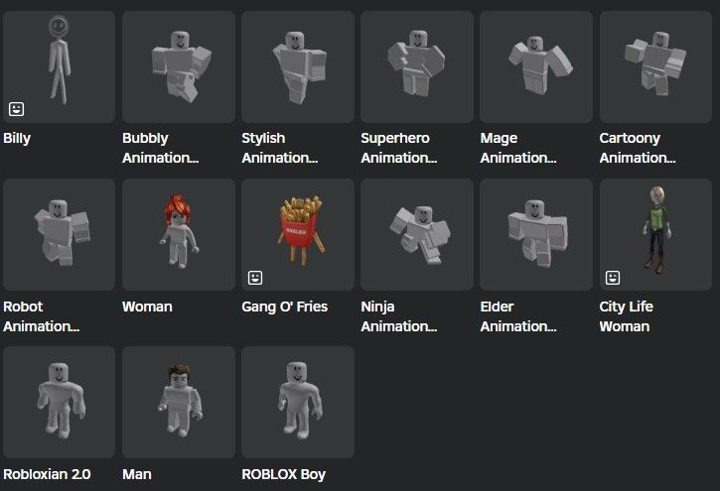Open the Ninja Animation pack thumbnail
The height and width of the screenshot is (491, 720).
point(417,234)
